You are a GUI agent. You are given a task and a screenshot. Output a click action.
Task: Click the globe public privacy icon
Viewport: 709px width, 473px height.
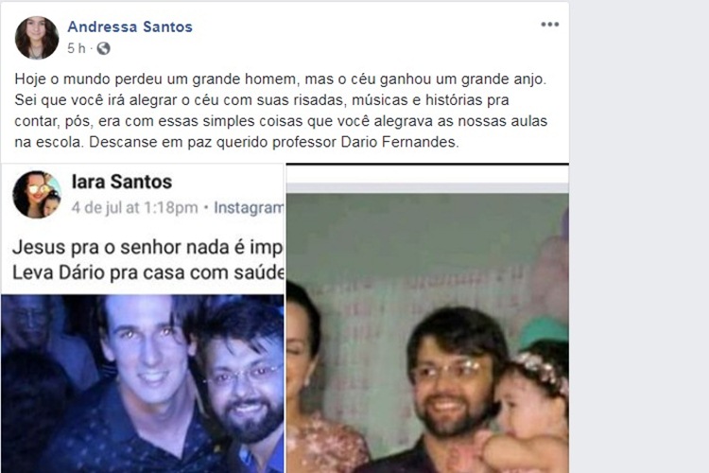click(x=104, y=48)
